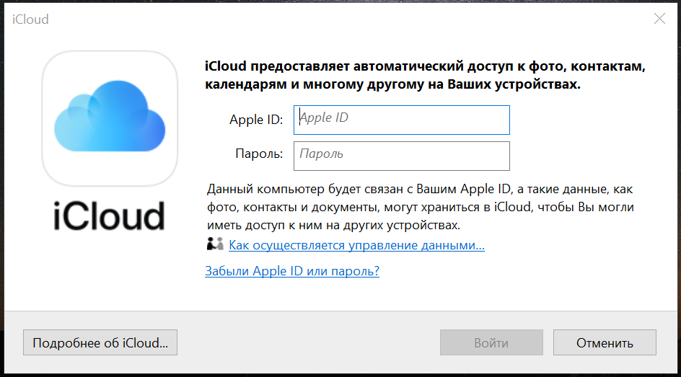681x377 pixels.
Task: Click the gray footer strip between buttons
Action: (309, 343)
